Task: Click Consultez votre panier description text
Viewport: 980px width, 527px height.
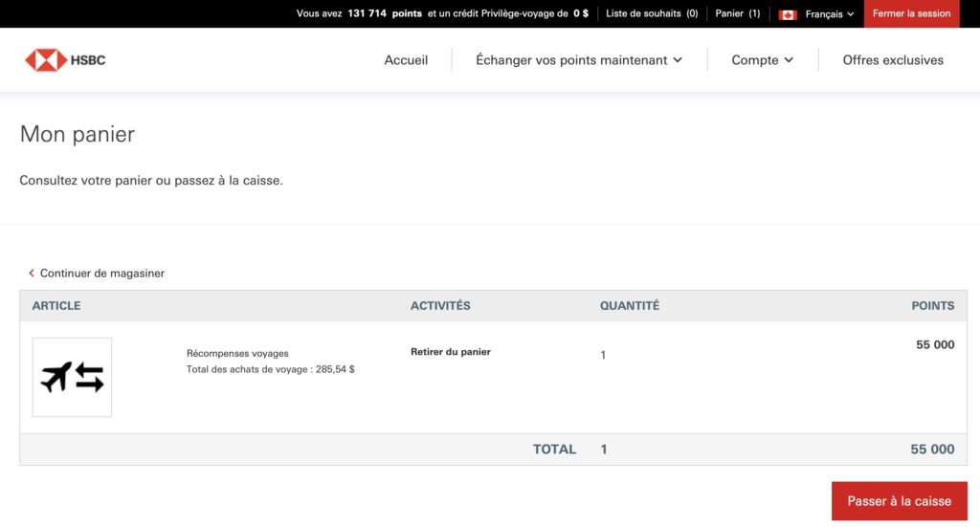Action: (x=151, y=181)
